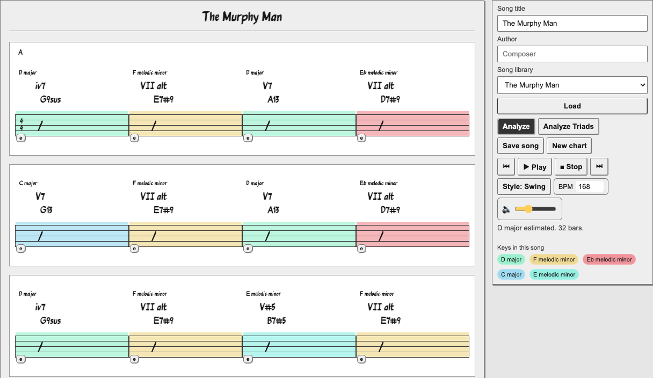Click the Analyze button
This screenshot has height=378, width=653.
pyautogui.click(x=516, y=126)
